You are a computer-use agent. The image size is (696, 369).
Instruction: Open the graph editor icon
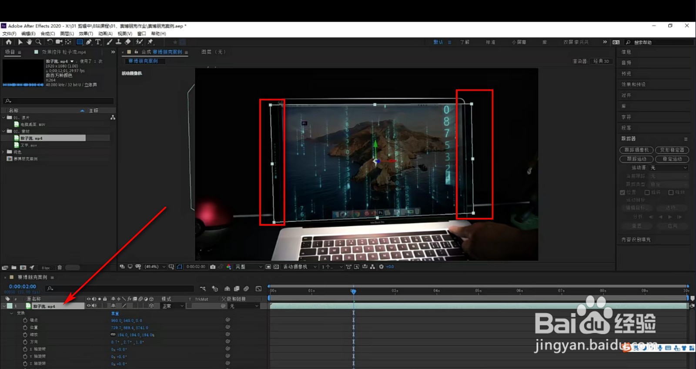[258, 289]
